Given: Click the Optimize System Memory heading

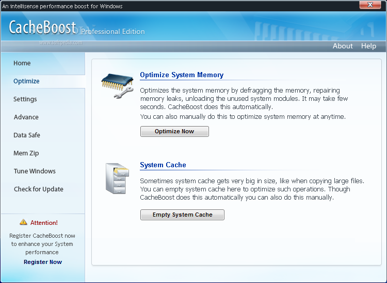Looking at the screenshot, I should 182,75.
